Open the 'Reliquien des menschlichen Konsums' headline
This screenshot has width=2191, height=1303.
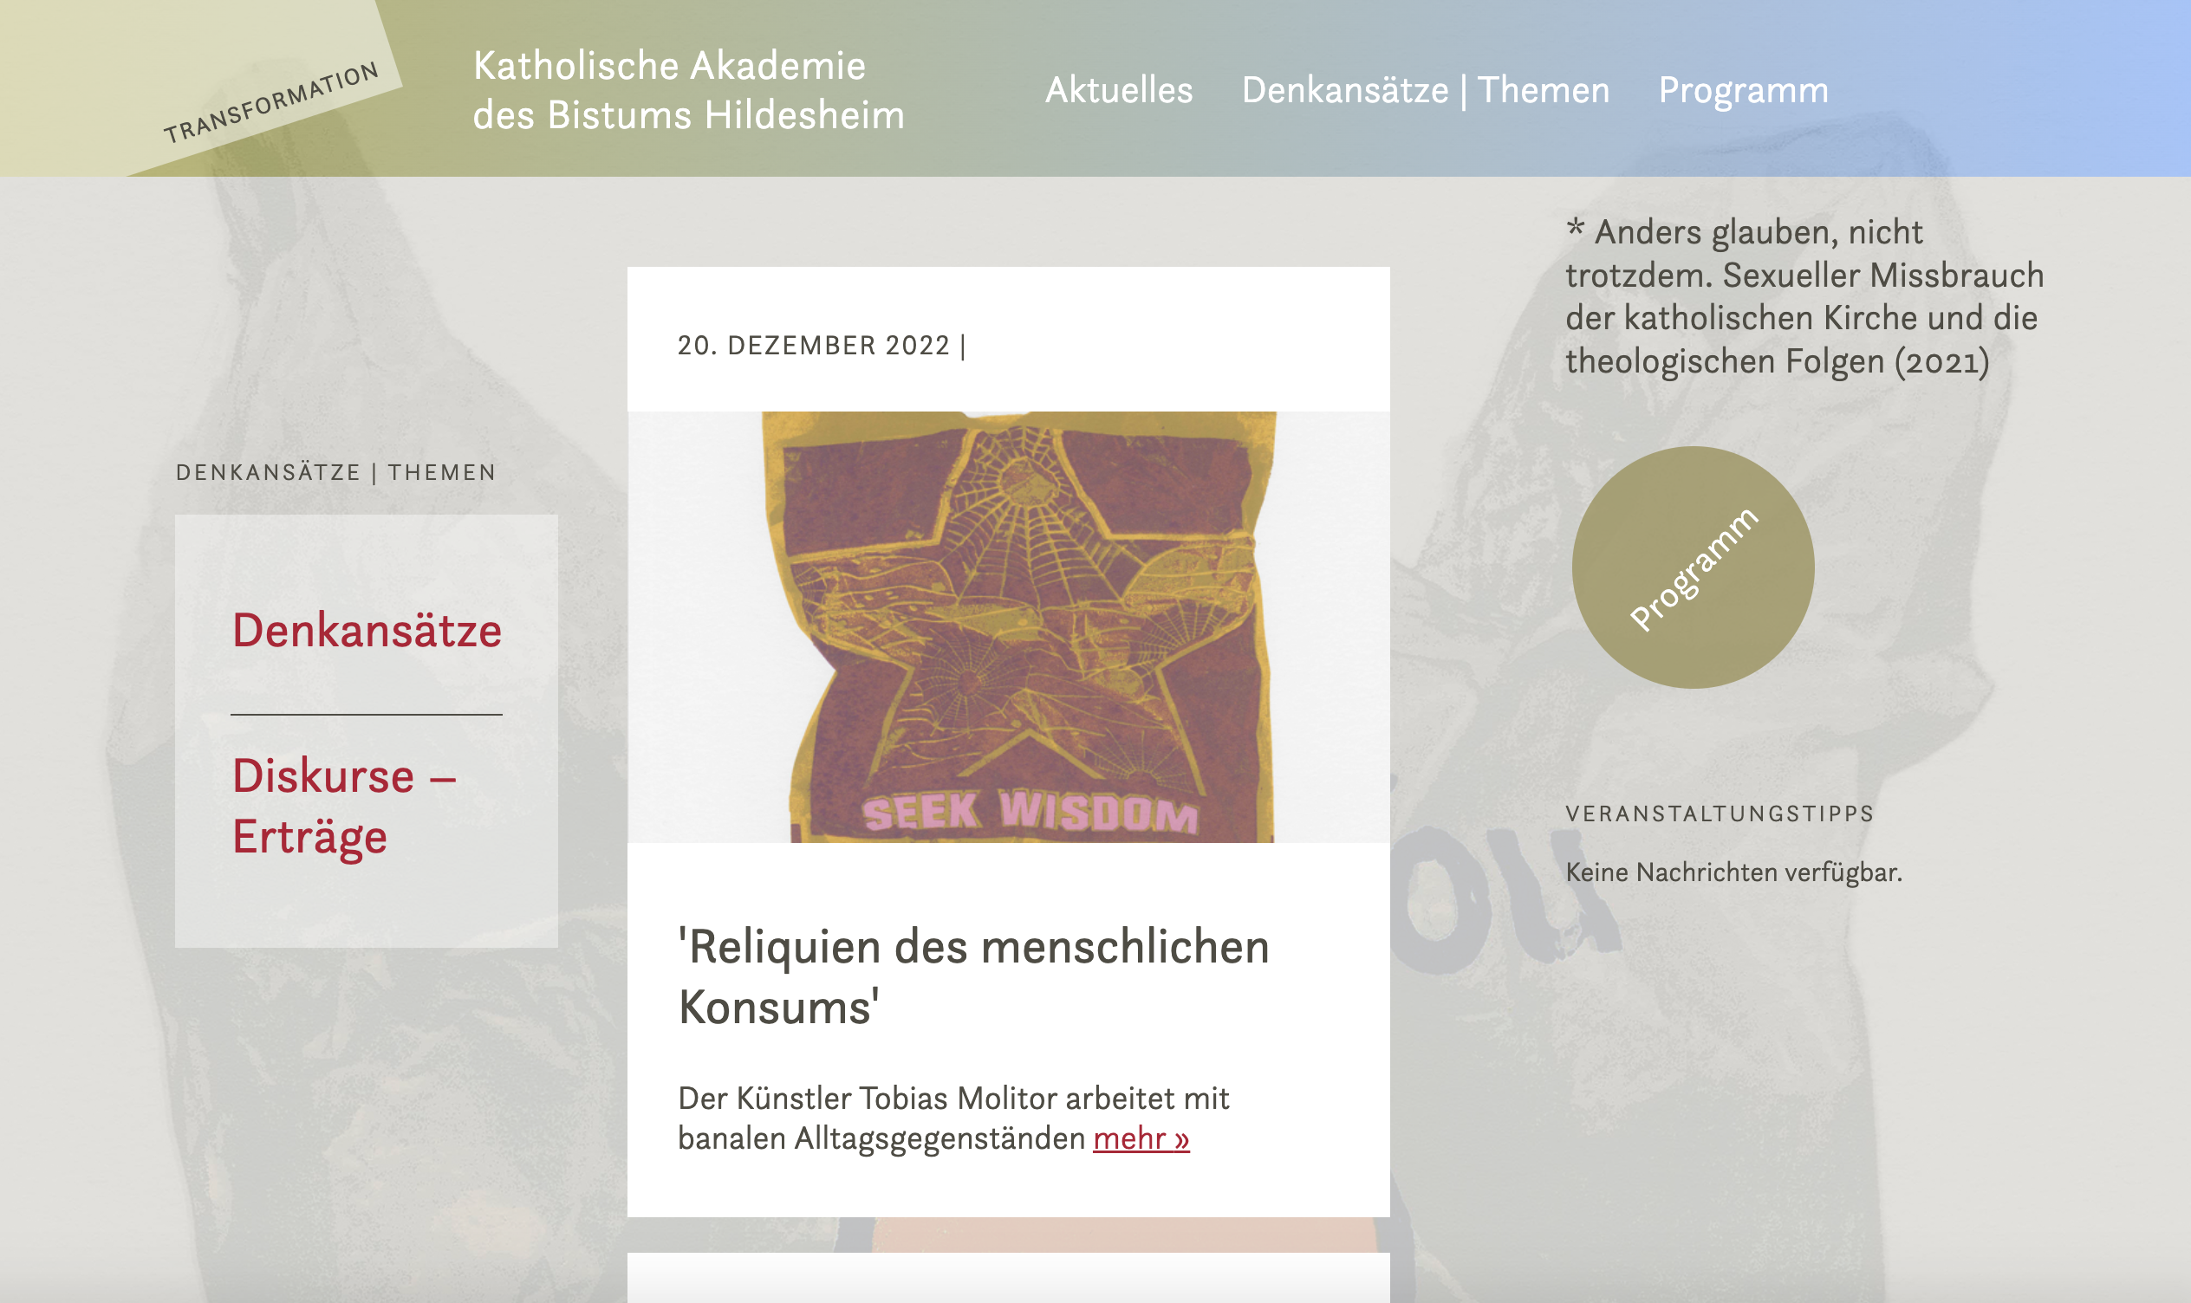[973, 976]
